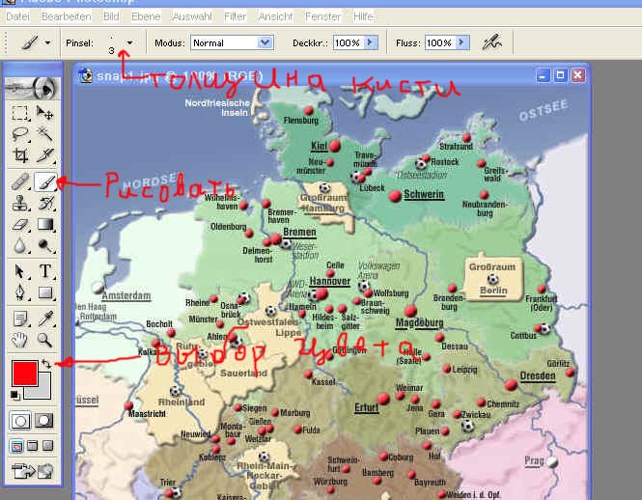Switch to Standard Screen mode

16,446
